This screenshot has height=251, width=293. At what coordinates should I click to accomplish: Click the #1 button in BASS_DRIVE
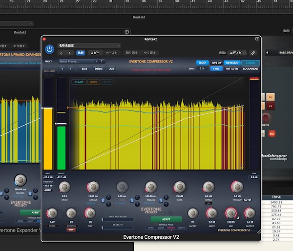[x=271, y=106]
